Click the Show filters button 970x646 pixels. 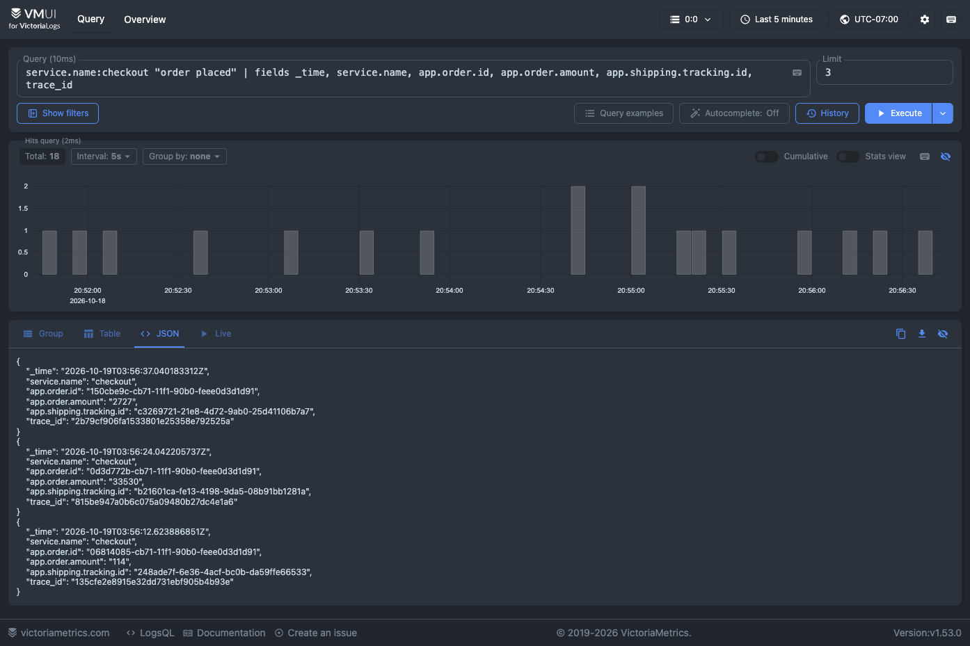tap(58, 113)
